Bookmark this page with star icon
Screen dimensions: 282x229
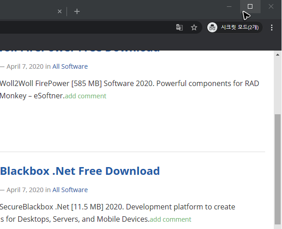pos(194,27)
